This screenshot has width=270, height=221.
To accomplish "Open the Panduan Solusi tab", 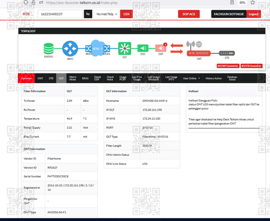I will pos(232,78).
